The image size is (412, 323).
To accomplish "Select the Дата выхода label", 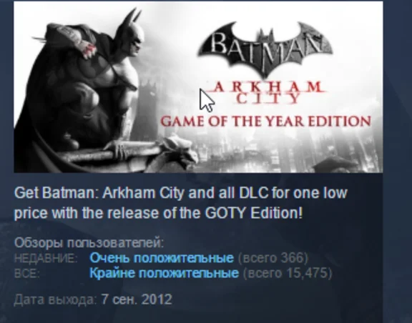I will pos(56,299).
